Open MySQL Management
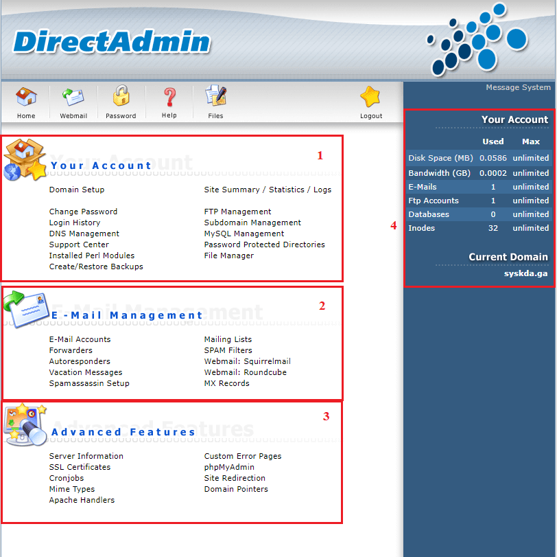Viewport: 557px width, 557px height. point(244,234)
